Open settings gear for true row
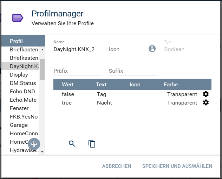222x179 pixels. (x=206, y=102)
